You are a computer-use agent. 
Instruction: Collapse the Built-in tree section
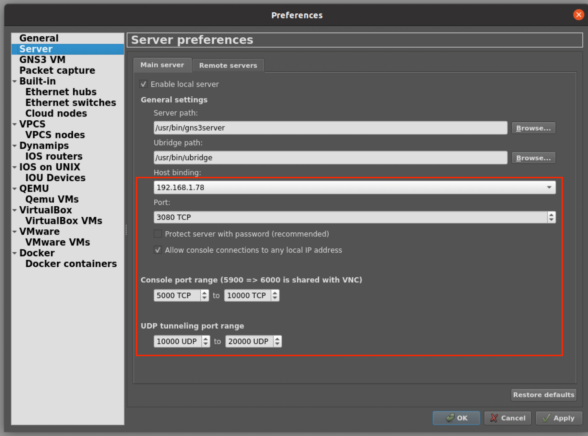coord(14,82)
